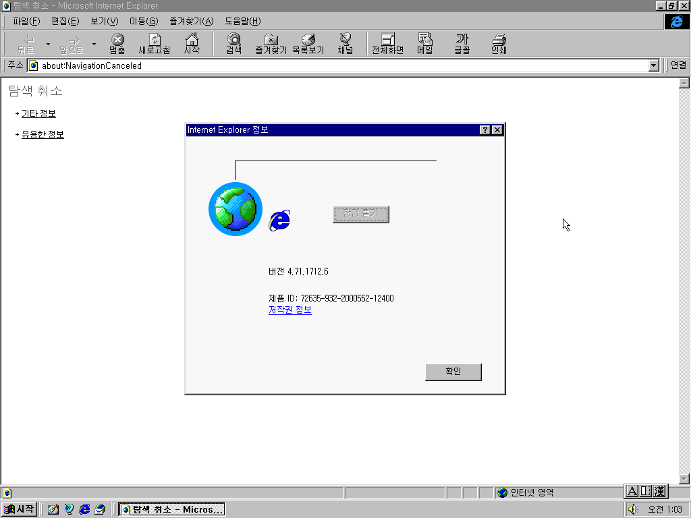Click the Back (뒤로) toolbar button
Screen dimensions: 691x518
point(26,44)
